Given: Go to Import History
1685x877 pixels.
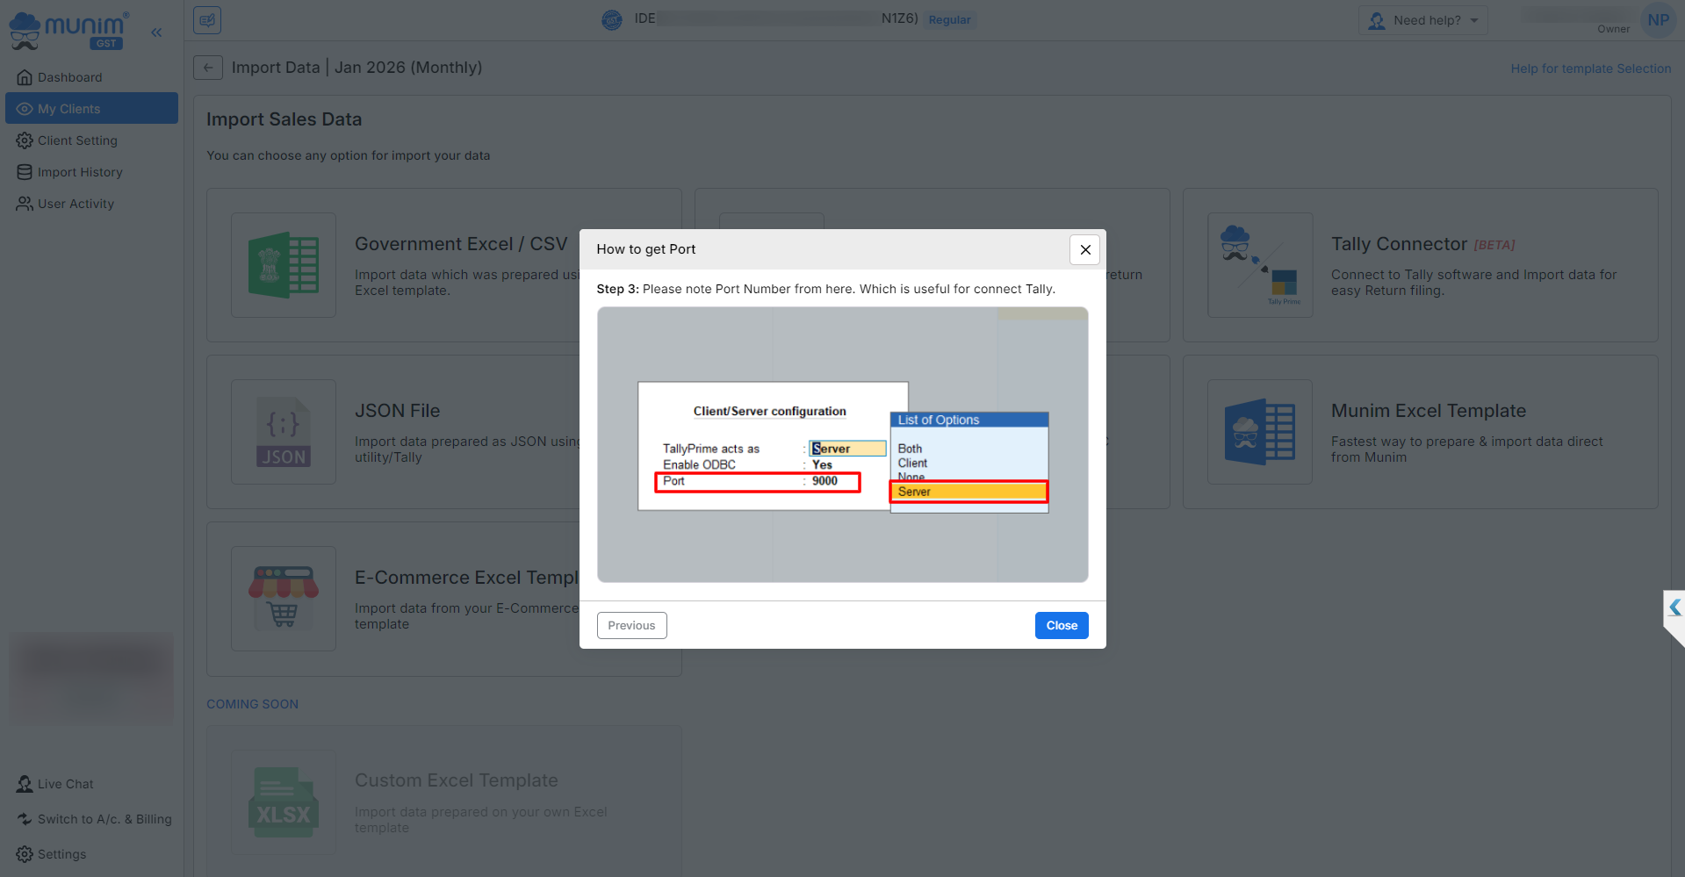Looking at the screenshot, I should (80, 172).
